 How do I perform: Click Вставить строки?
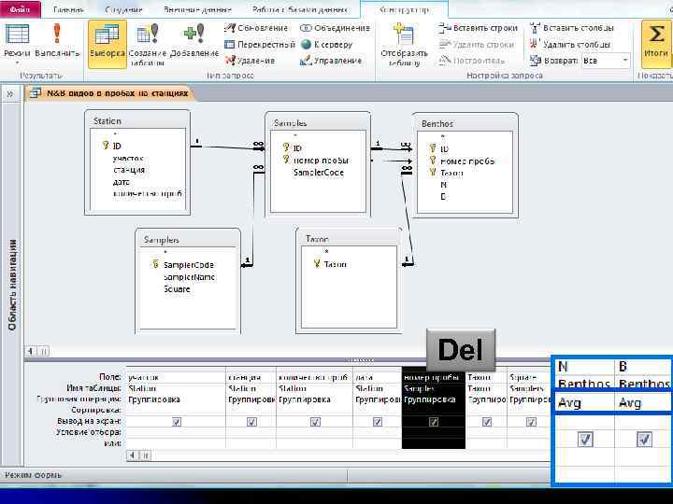[x=479, y=28]
